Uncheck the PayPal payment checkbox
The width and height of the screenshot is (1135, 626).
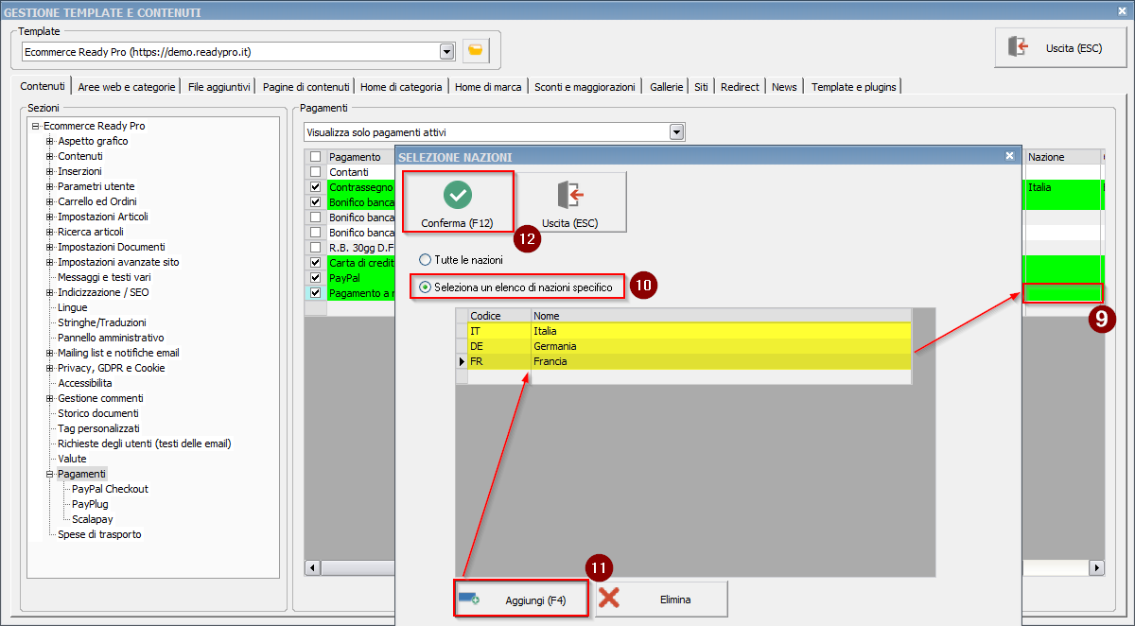pyautogui.click(x=315, y=278)
